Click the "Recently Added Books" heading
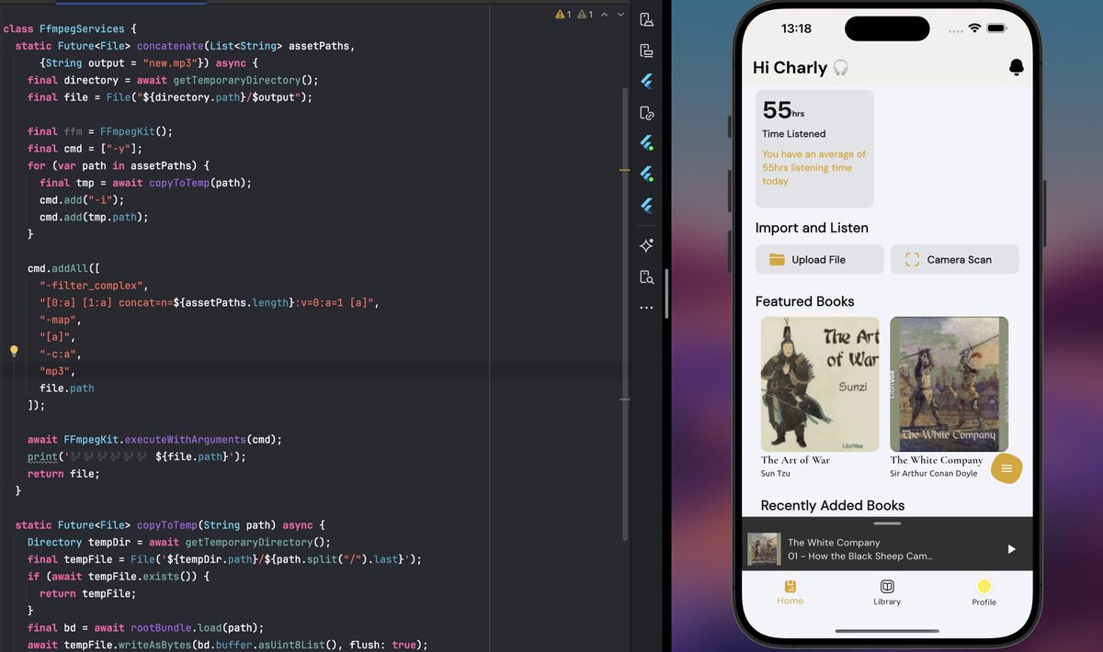Image resolution: width=1103 pixels, height=652 pixels. [x=833, y=505]
